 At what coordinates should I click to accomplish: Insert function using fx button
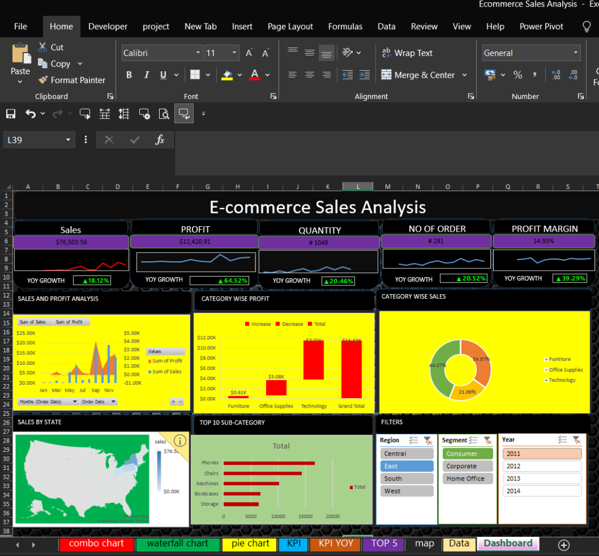pos(160,140)
